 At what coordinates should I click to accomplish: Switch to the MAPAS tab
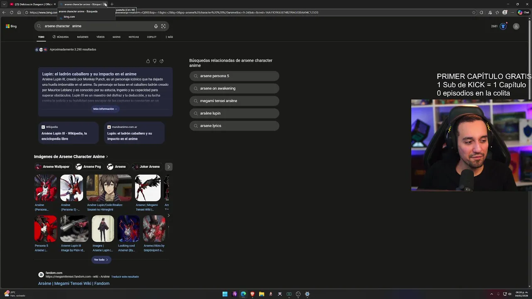[x=116, y=37]
